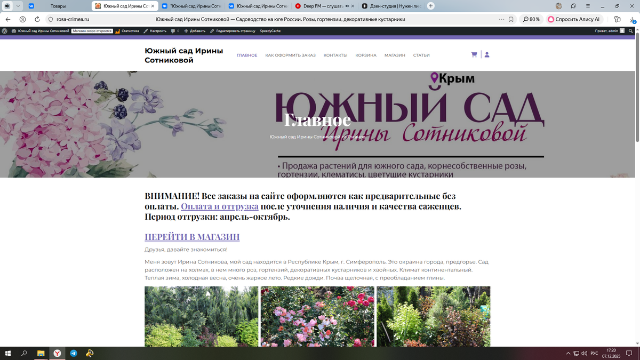Open the site name menu in admin bar
Image resolution: width=640 pixels, height=360 pixels.
(x=41, y=31)
